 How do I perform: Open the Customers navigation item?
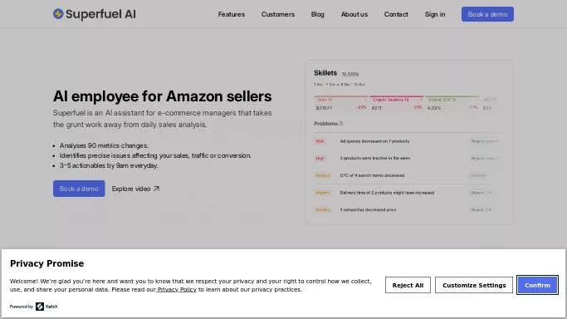278,14
